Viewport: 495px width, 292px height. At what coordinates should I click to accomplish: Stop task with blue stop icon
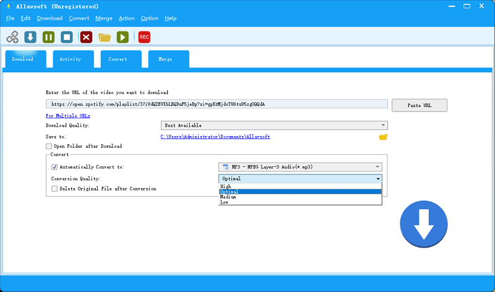67,37
